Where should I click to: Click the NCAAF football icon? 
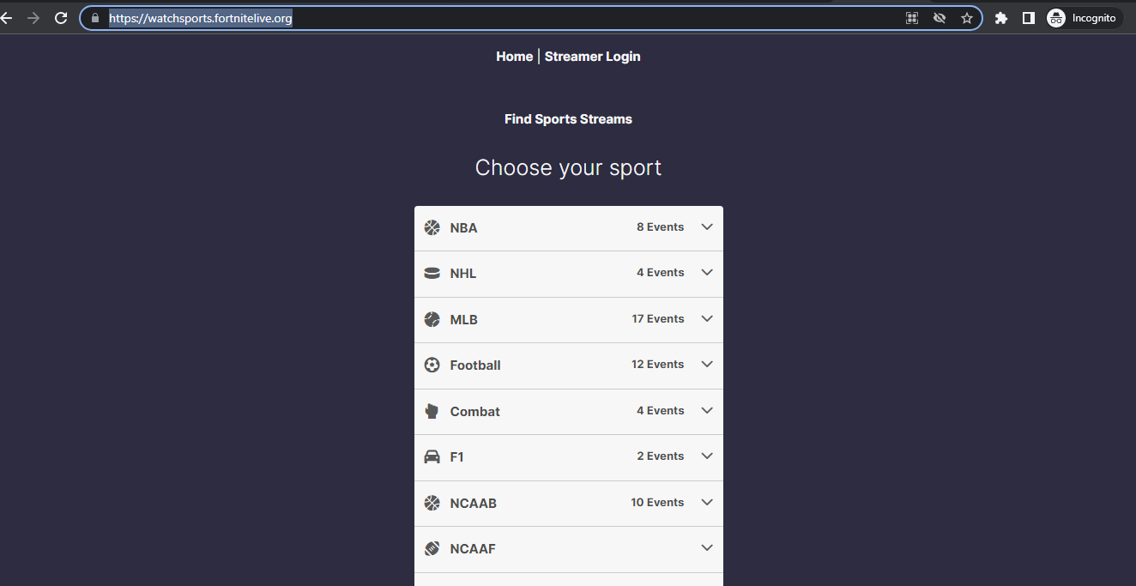click(432, 547)
